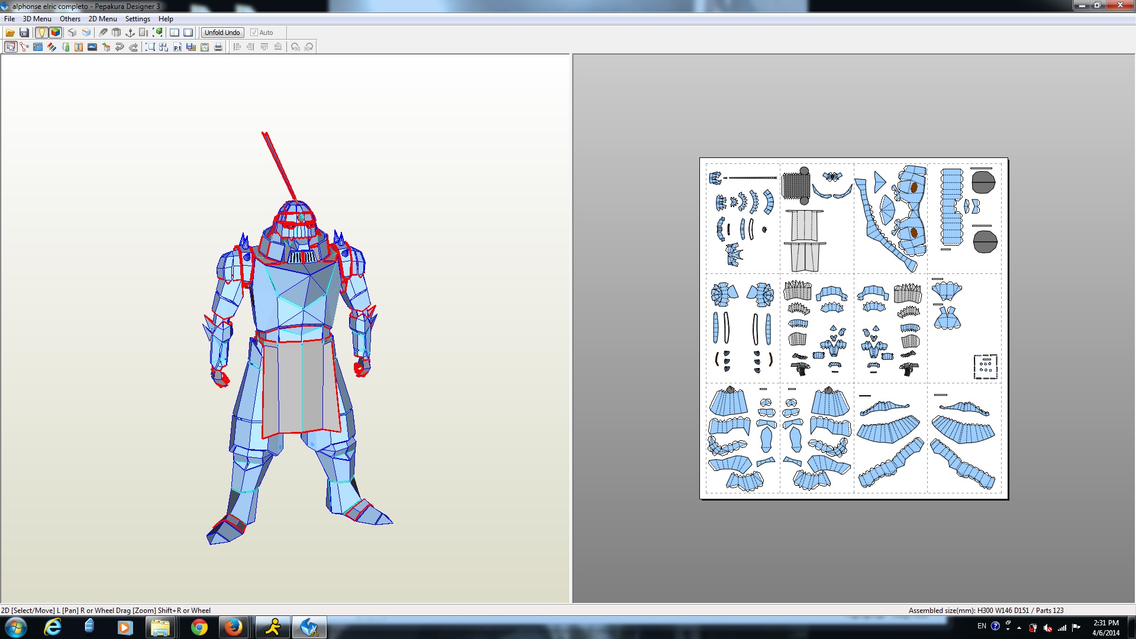Save the project with the floppy disk icon

click(24, 33)
